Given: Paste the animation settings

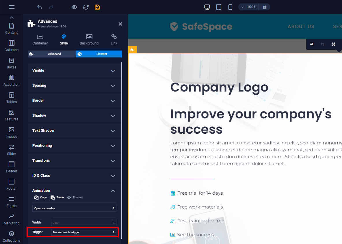Looking at the screenshot, I should coord(57,197).
